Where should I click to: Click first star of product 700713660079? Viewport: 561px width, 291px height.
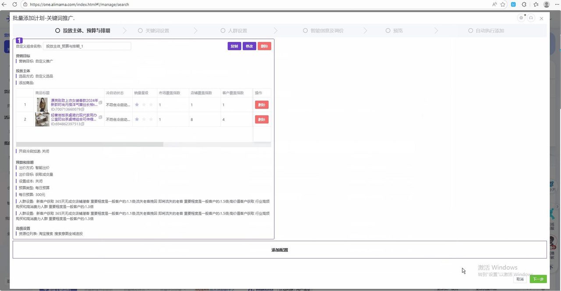tap(137, 105)
